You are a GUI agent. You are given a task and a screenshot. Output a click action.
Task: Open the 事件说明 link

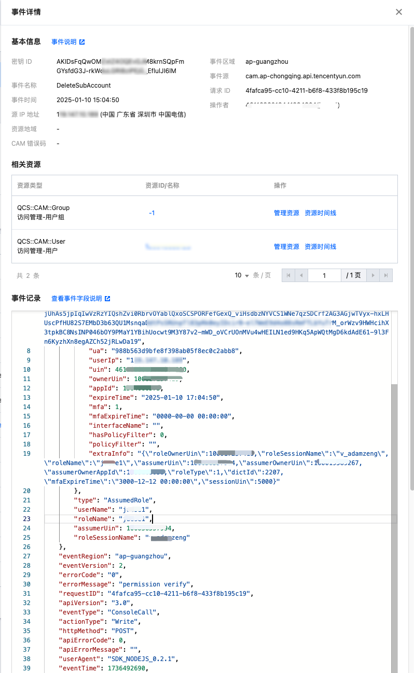click(x=64, y=42)
